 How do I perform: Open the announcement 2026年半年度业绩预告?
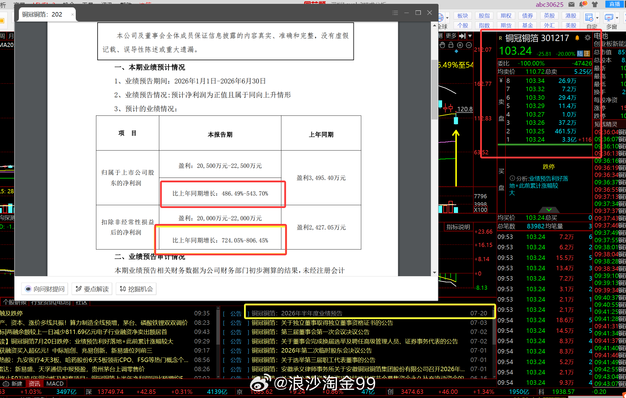297,313
